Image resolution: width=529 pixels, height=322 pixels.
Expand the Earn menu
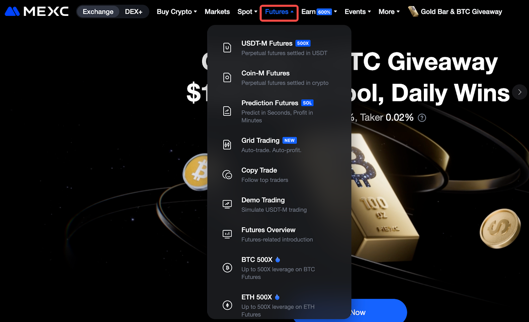pyautogui.click(x=319, y=12)
